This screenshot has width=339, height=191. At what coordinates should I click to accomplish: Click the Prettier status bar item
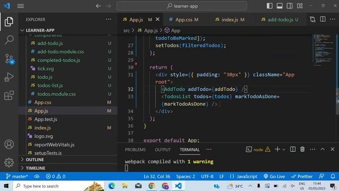pyautogui.click(x=302, y=177)
